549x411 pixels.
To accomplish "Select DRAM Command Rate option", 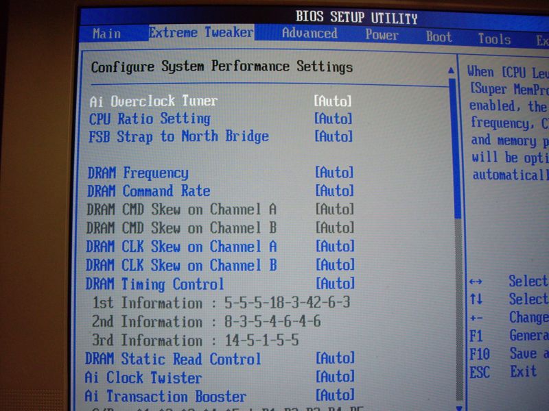I will coord(148,191).
